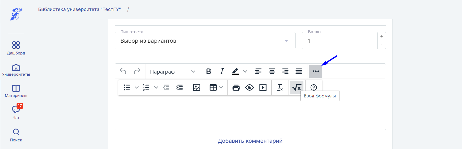Clear formatting with the Tx icon

coord(280,87)
